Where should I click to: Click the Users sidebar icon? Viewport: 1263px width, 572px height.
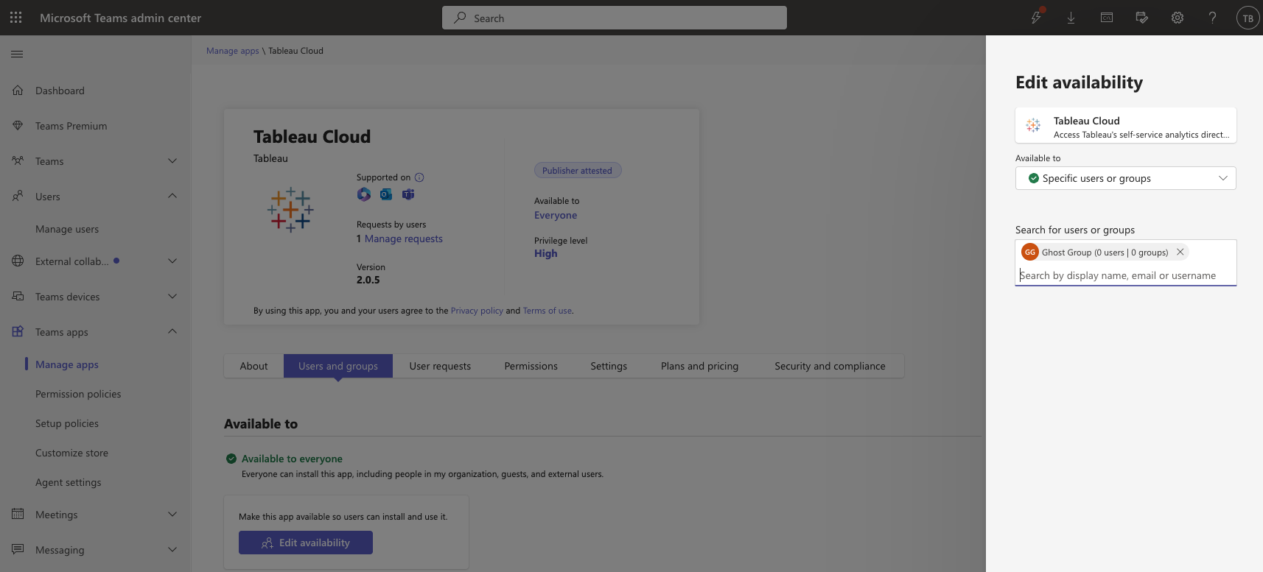[x=18, y=197]
